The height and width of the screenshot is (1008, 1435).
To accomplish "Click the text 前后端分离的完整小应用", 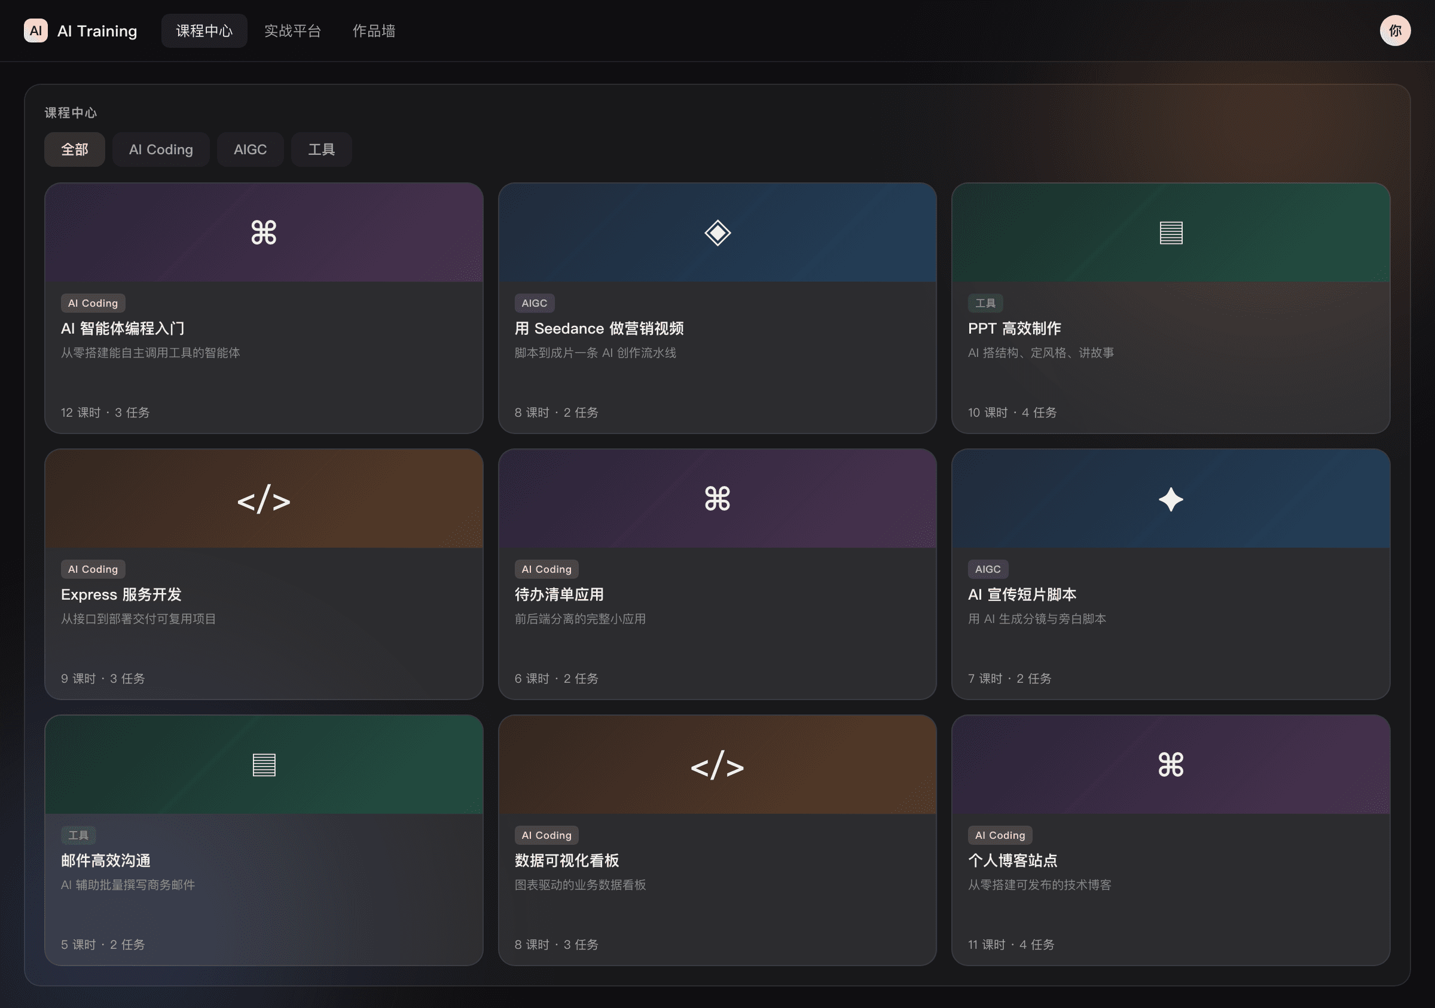I will click(580, 619).
